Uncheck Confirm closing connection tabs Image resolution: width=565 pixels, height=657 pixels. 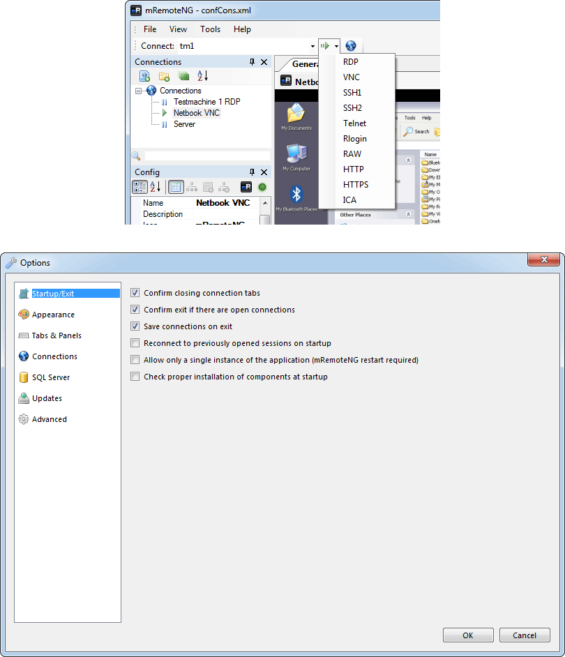click(135, 292)
